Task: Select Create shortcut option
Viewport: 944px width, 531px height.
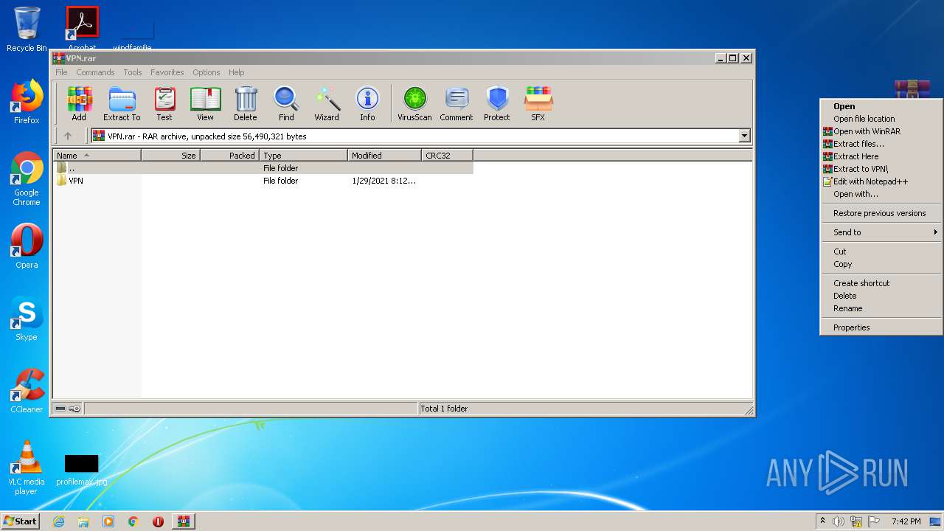Action: click(x=881, y=283)
